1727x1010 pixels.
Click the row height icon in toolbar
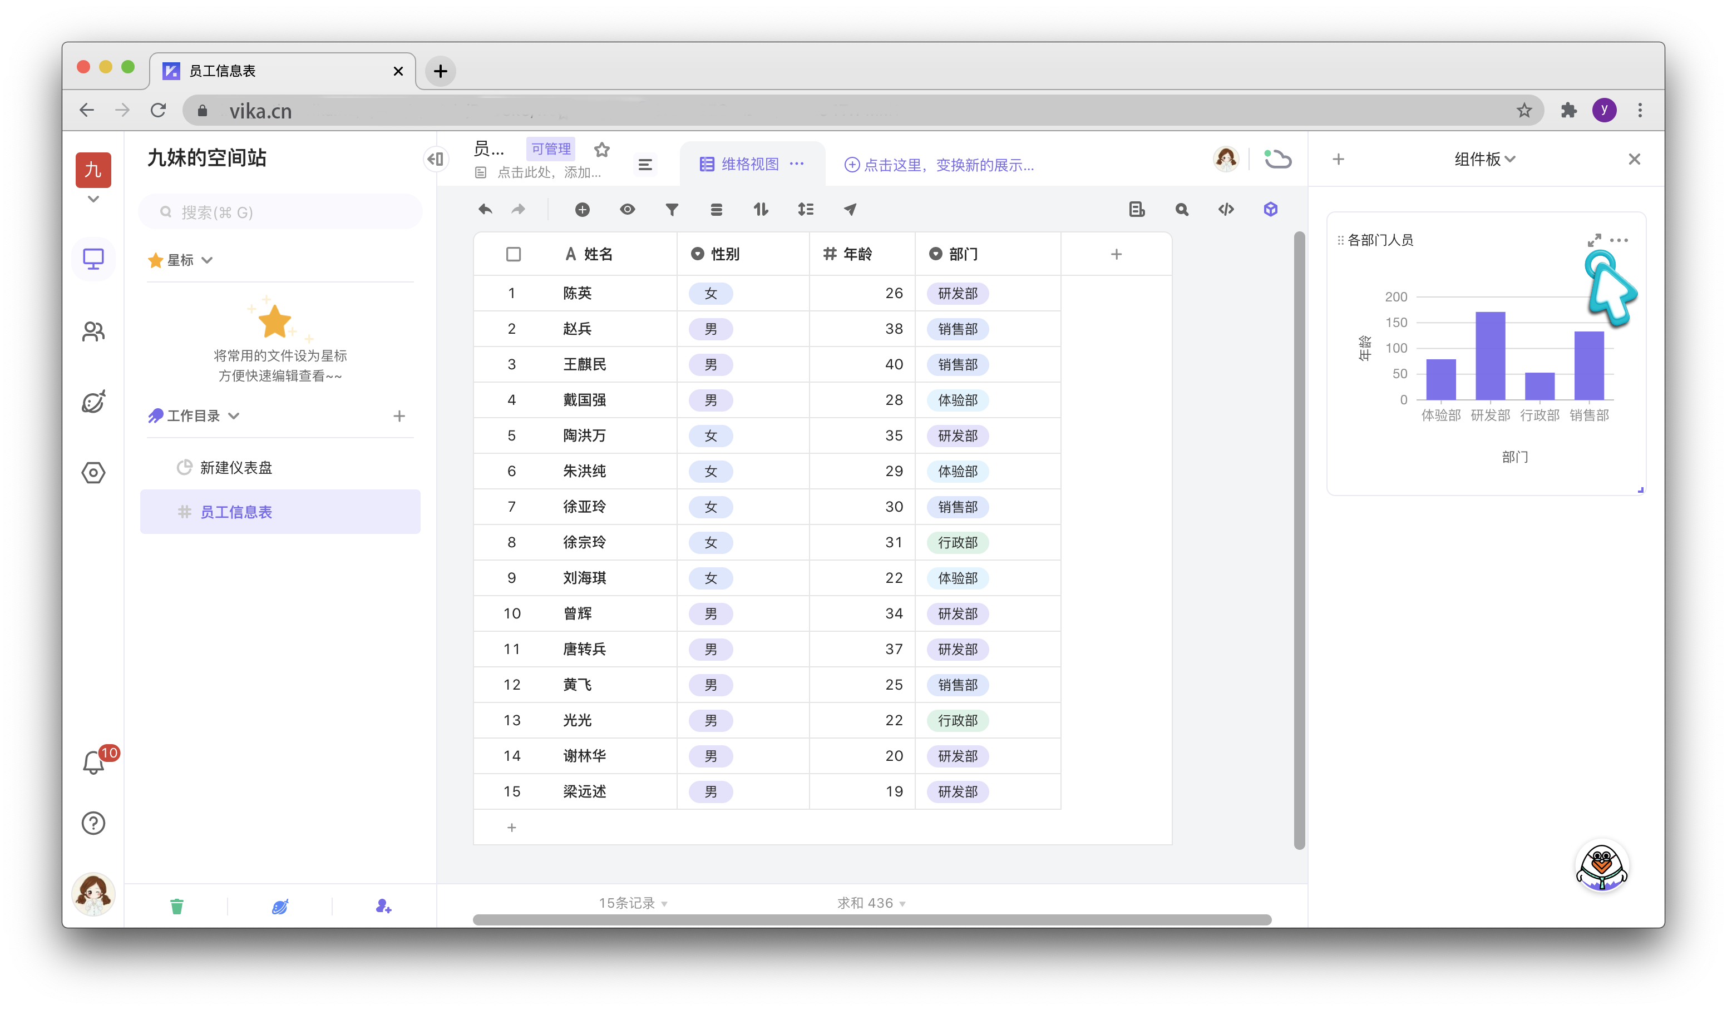pyautogui.click(x=805, y=210)
